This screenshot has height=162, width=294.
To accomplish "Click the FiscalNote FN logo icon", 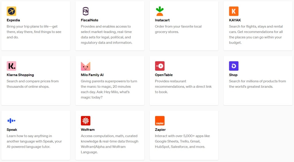I will [x=86, y=11].
